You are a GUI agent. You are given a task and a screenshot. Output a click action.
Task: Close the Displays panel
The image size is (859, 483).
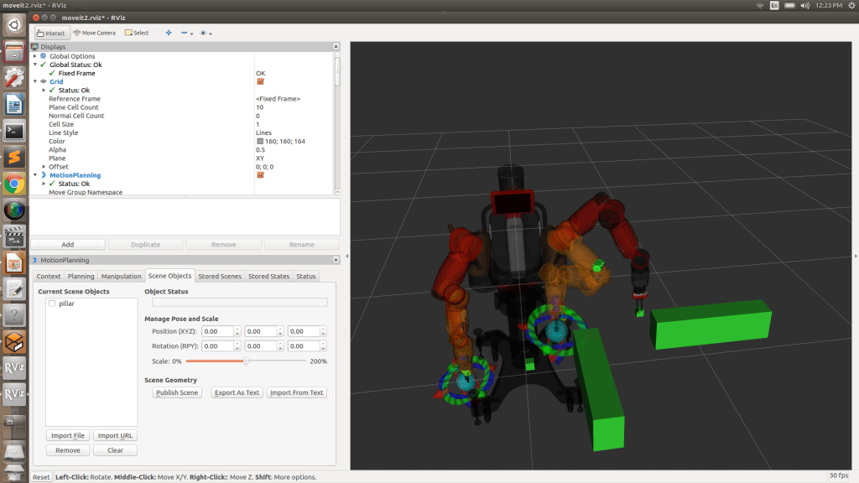pyautogui.click(x=336, y=47)
